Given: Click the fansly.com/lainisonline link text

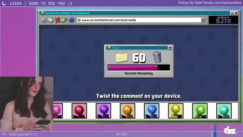Looking at the screenshot, I should pos(222,3).
